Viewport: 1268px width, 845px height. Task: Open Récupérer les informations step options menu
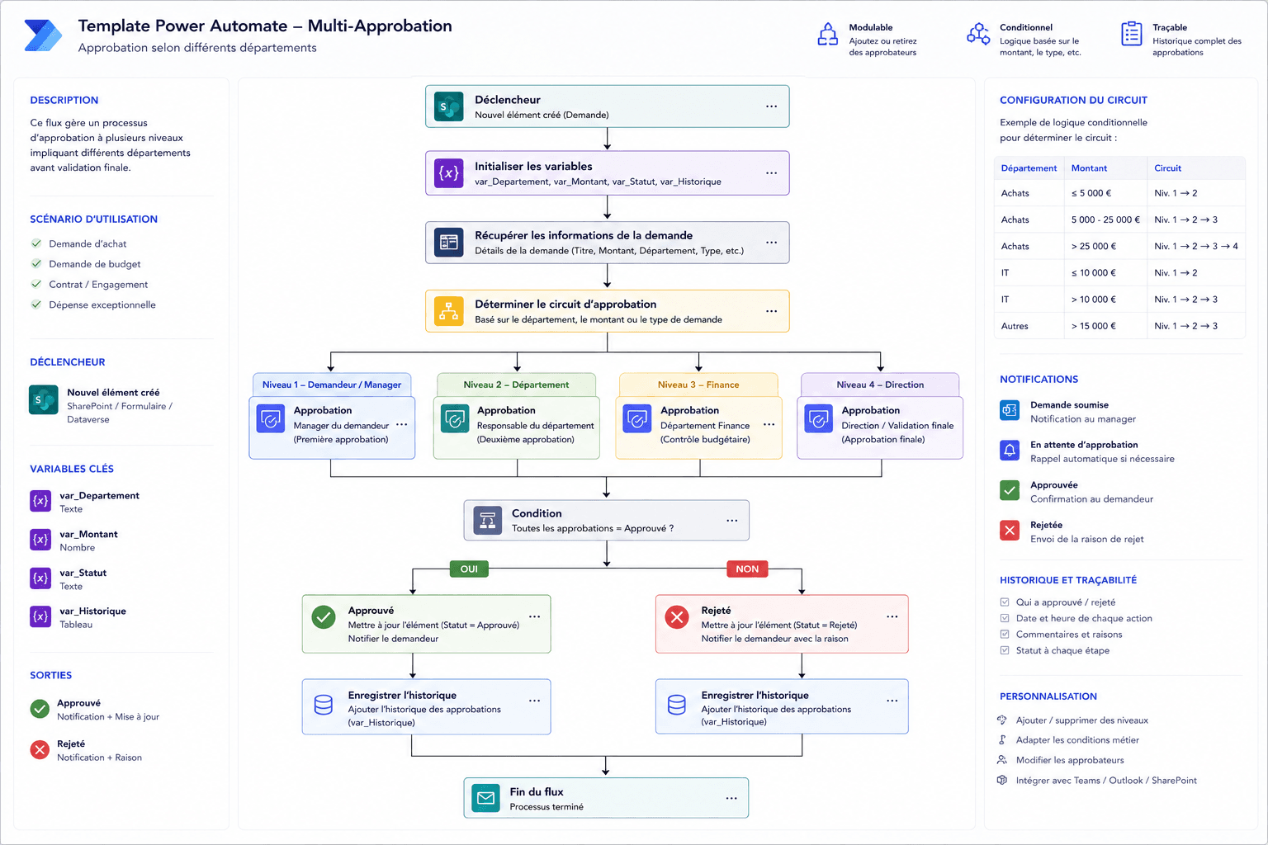tap(771, 243)
